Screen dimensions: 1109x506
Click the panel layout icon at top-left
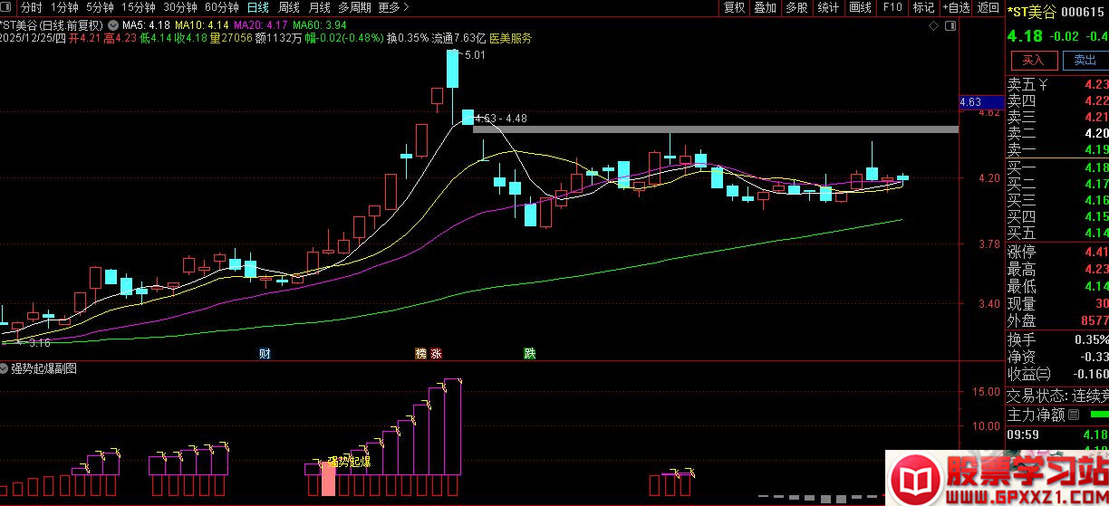[8, 7]
